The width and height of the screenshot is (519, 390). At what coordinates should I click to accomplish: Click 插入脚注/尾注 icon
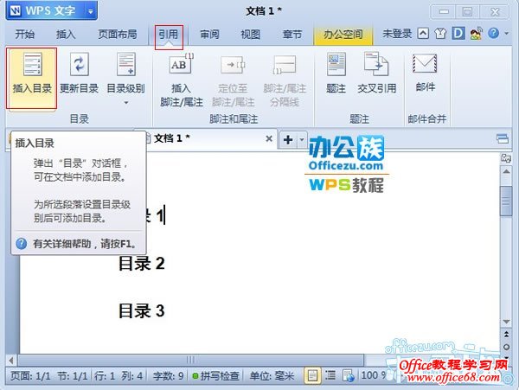[x=181, y=65]
